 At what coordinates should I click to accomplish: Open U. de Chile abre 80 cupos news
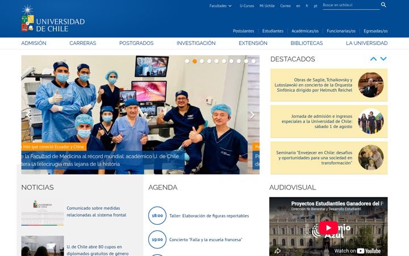[98, 250]
